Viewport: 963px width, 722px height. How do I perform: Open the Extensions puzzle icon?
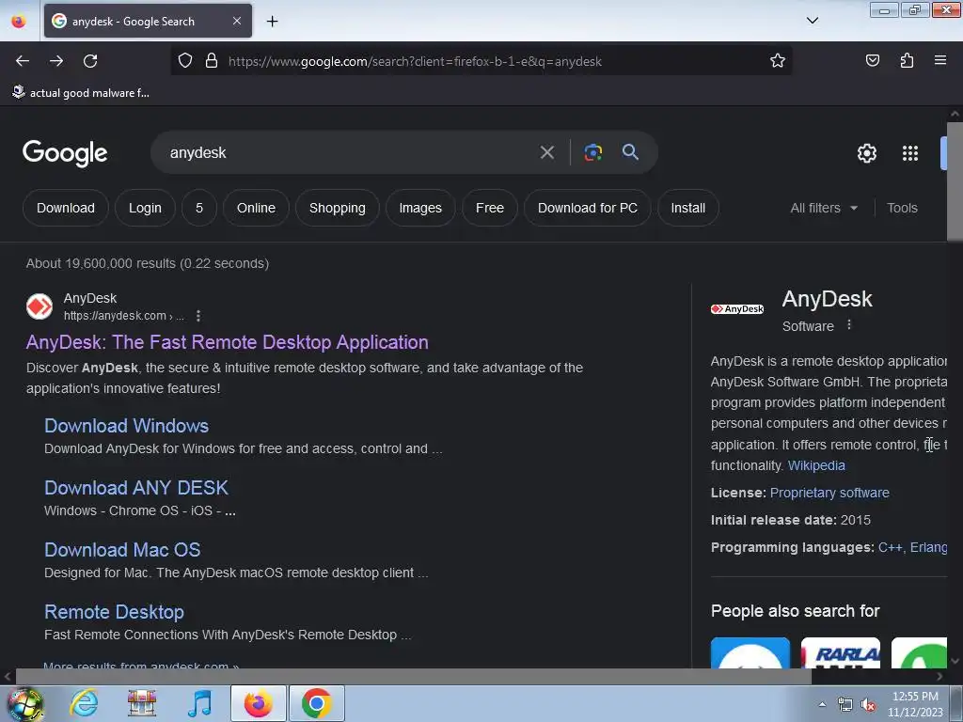coord(907,61)
